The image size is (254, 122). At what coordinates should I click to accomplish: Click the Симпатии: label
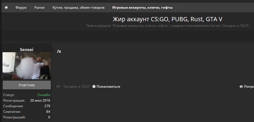pyautogui.click(x=12, y=112)
